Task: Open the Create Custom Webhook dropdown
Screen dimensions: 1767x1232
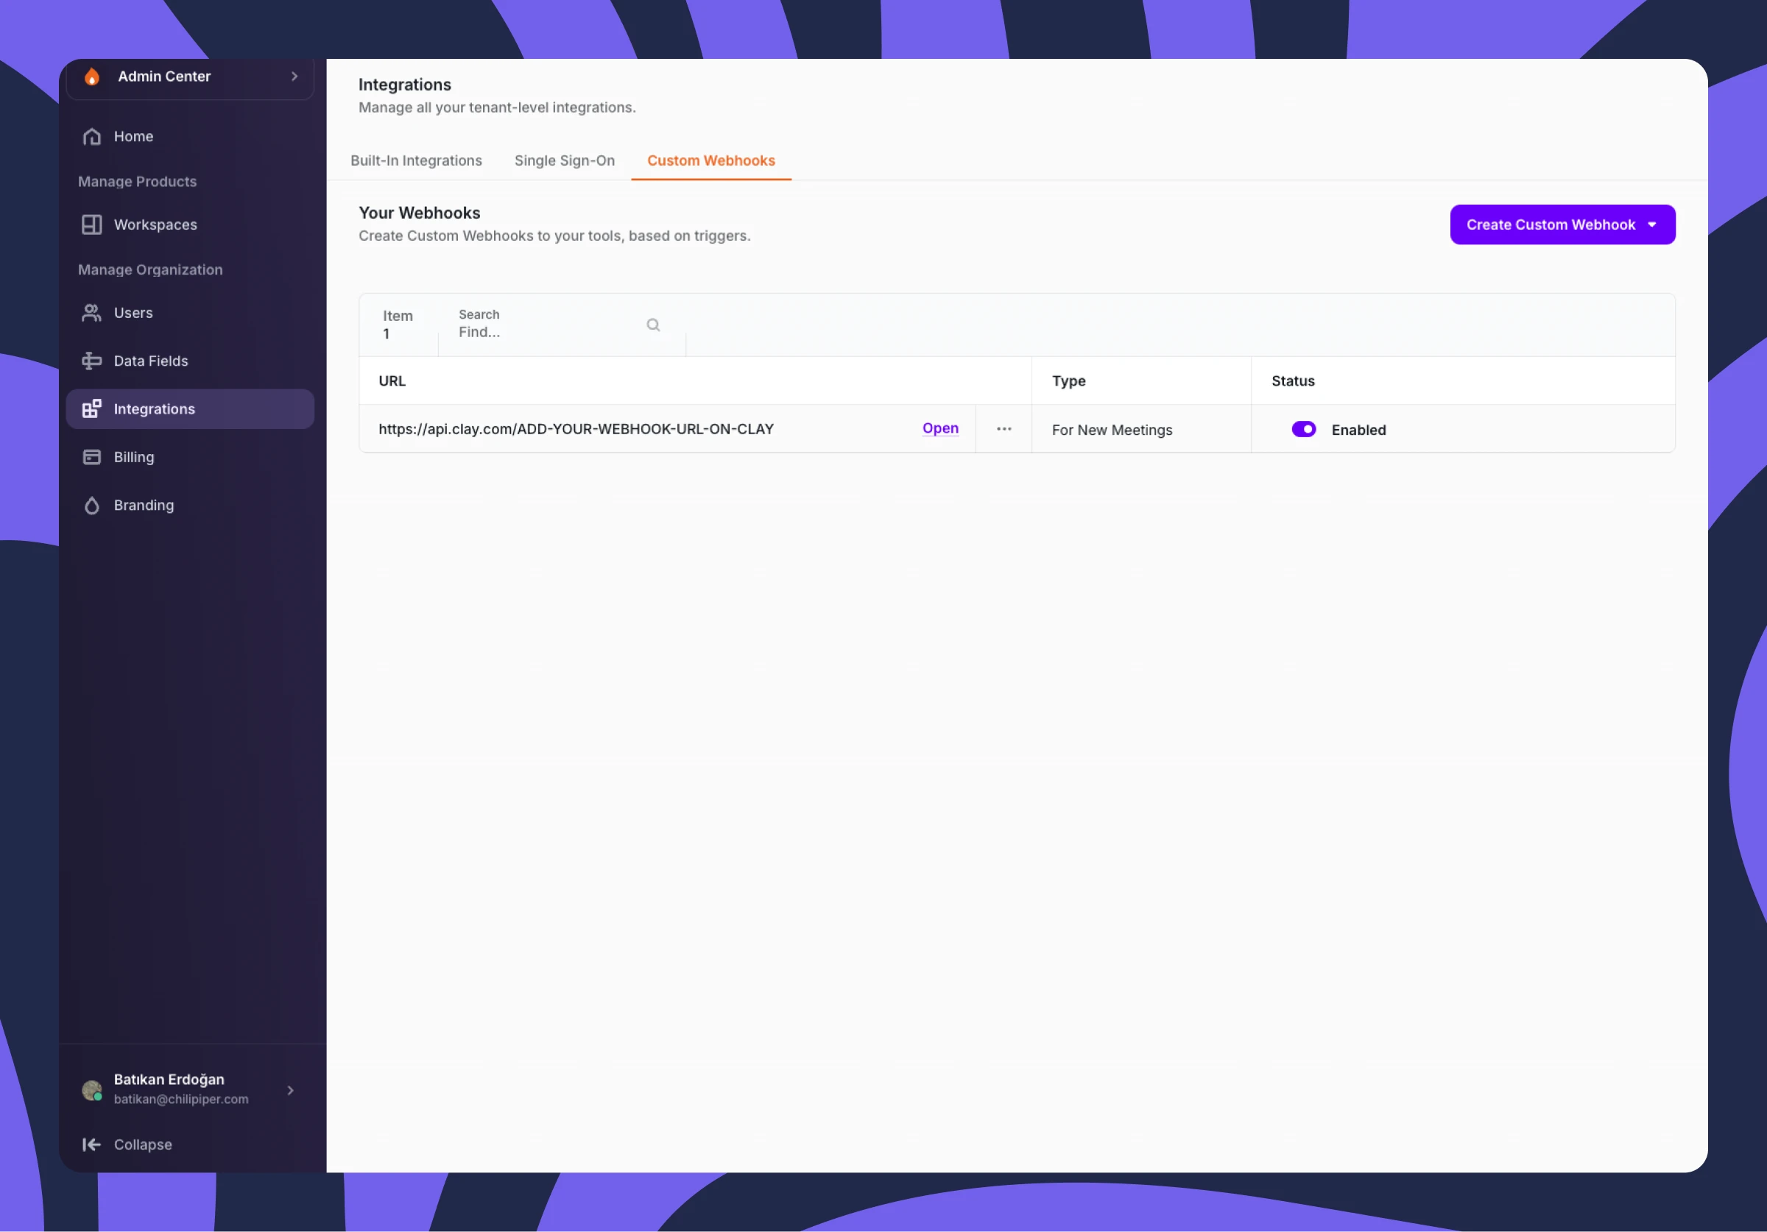Action: click(x=1562, y=224)
